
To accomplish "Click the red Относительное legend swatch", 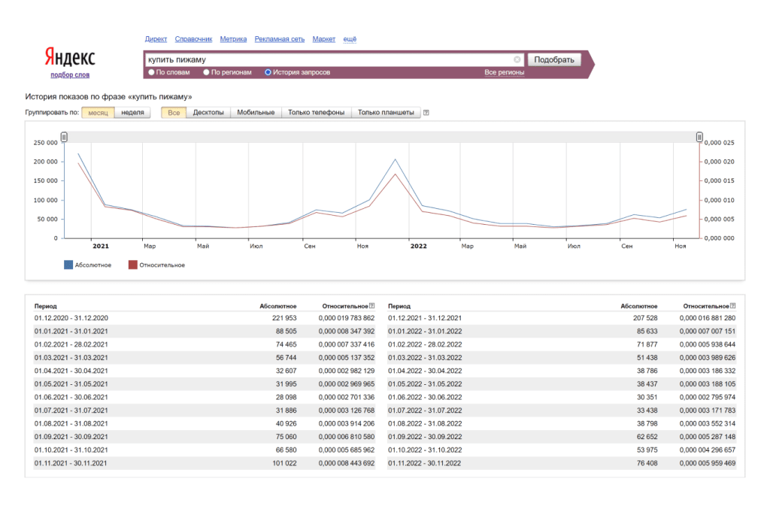I will tap(133, 265).
